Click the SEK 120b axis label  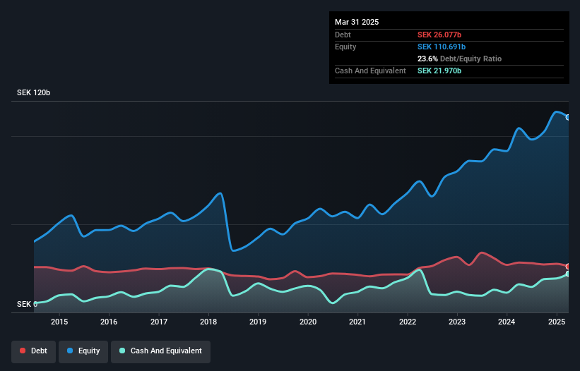point(33,92)
